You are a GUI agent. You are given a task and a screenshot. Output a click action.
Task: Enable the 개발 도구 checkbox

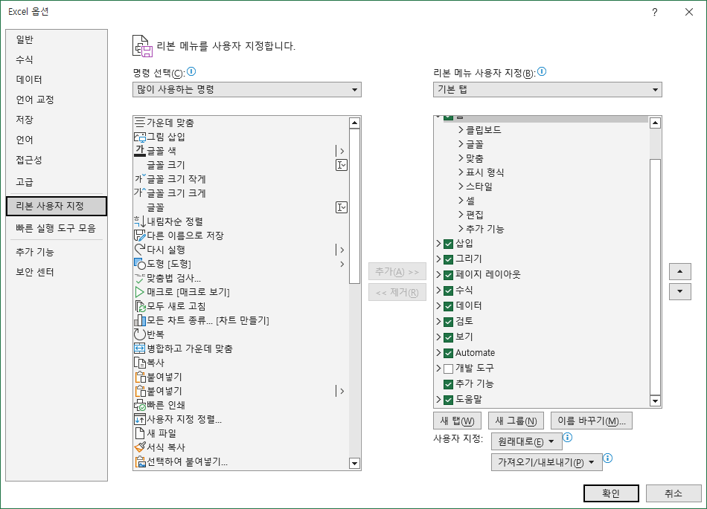(x=448, y=369)
